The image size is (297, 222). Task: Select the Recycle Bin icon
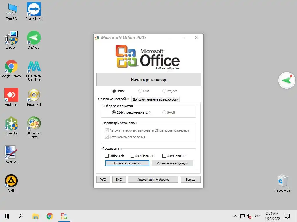pyautogui.click(x=282, y=183)
